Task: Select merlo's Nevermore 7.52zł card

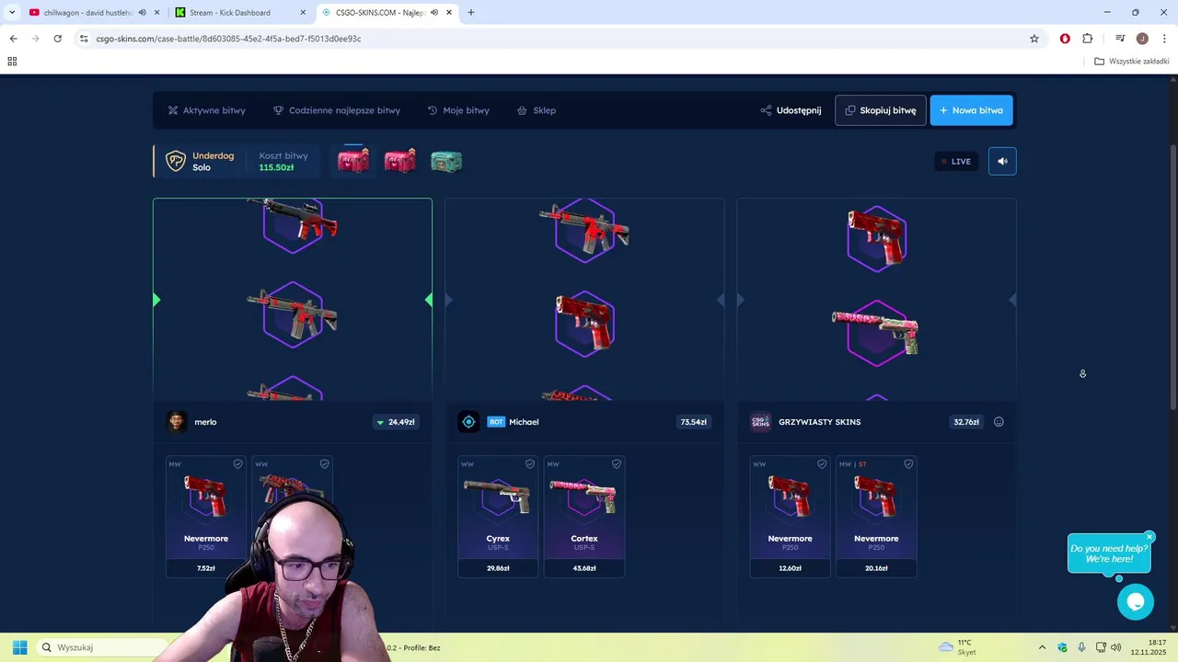Action: (206, 517)
